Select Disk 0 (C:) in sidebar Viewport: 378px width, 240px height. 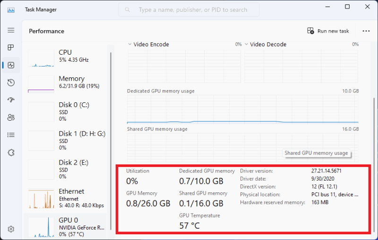pyautogui.click(x=66, y=111)
